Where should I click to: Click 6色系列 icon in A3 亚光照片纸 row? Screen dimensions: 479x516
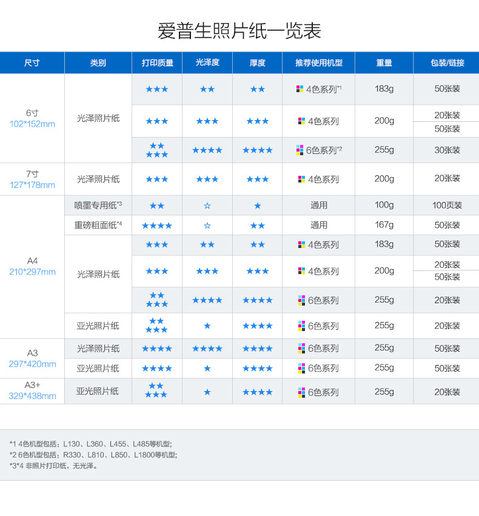[302, 368]
